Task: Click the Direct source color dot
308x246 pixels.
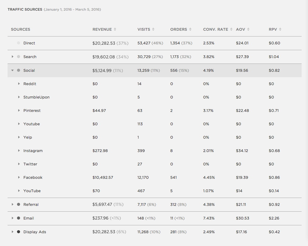Action: pyautogui.click(x=19, y=43)
